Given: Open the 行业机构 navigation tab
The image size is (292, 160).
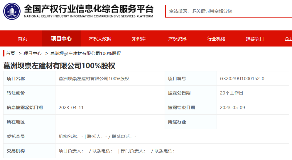Looking at the screenshot, I should [216, 39].
